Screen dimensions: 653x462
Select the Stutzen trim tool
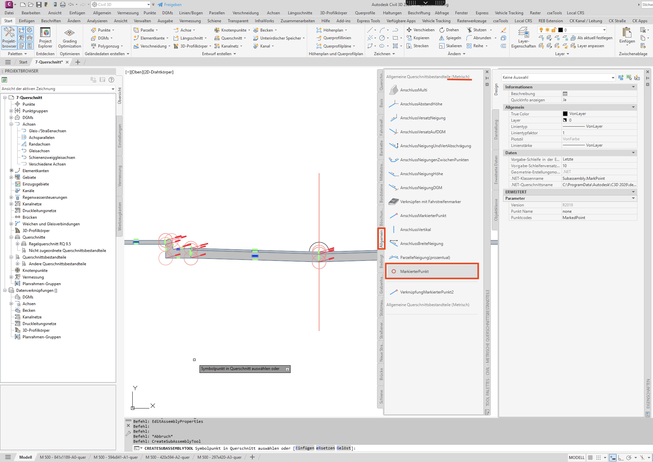(476, 30)
